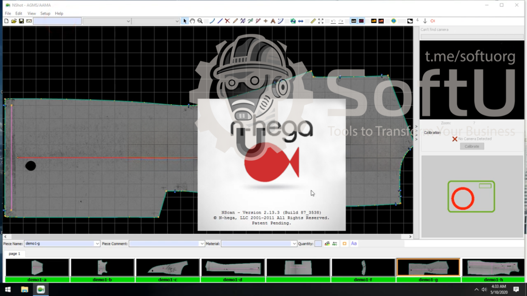Image resolution: width=527 pixels, height=296 pixels.
Task: Click the Windows Start button
Action: tap(8, 290)
